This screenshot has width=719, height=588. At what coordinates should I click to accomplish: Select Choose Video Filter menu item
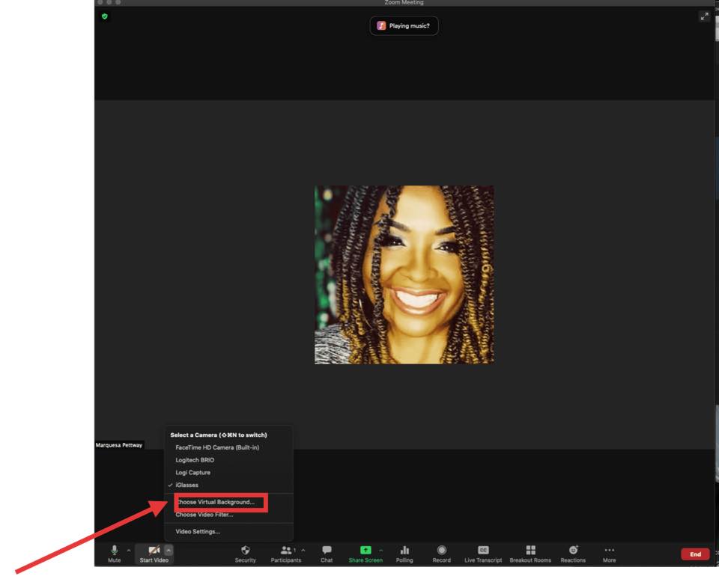[204, 515]
